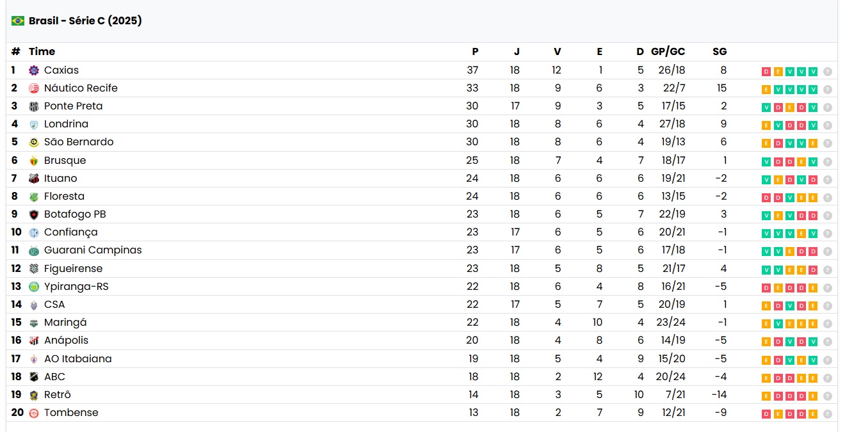845x432 pixels.
Task: Open the Guarani Campinas team link
Action: (93, 250)
